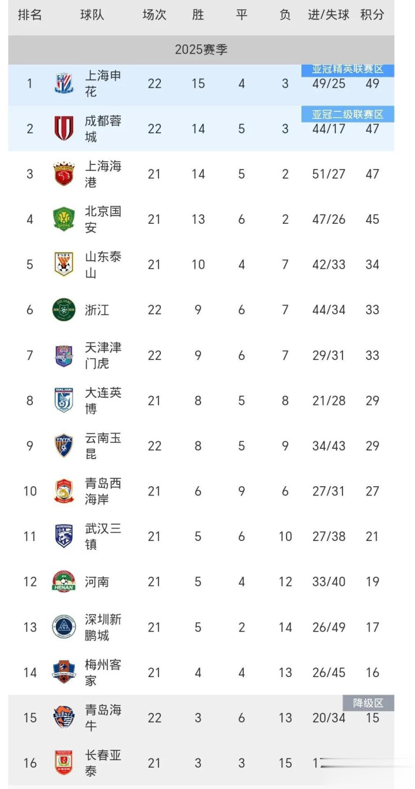415x789 pixels.
Task: Click the Henan (河南) team logo
Action: click(64, 581)
